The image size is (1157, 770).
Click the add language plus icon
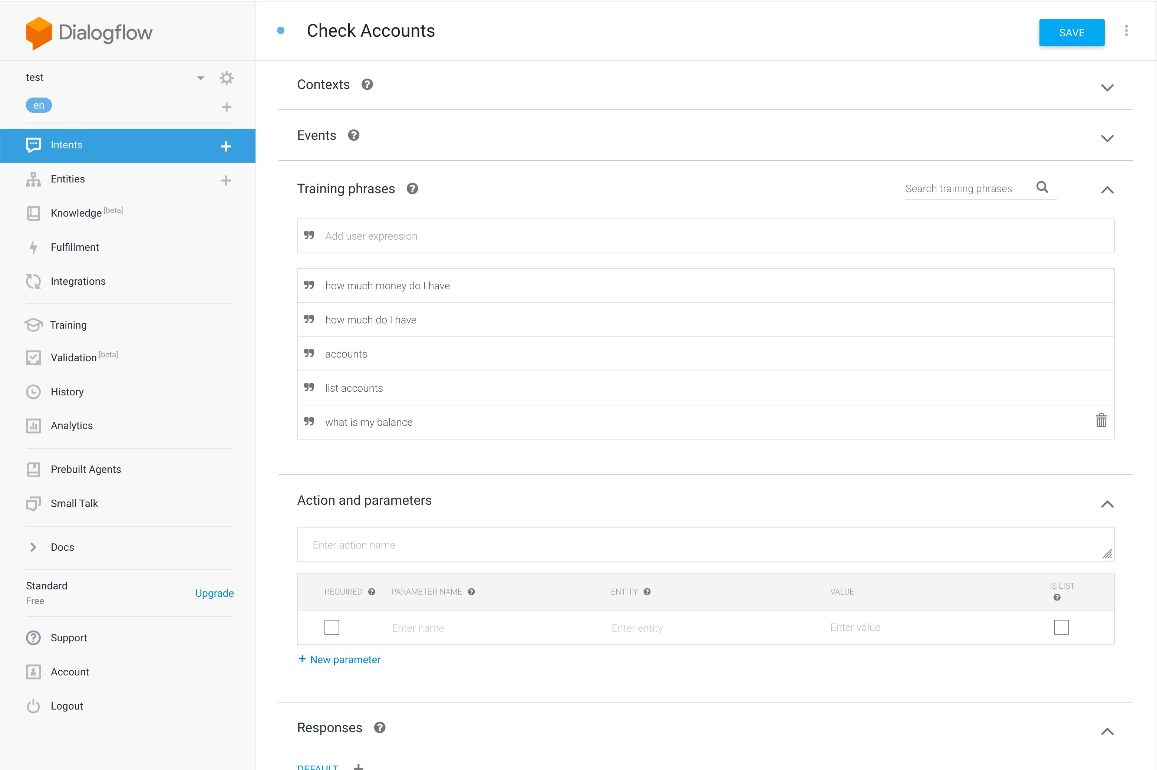[x=226, y=106]
